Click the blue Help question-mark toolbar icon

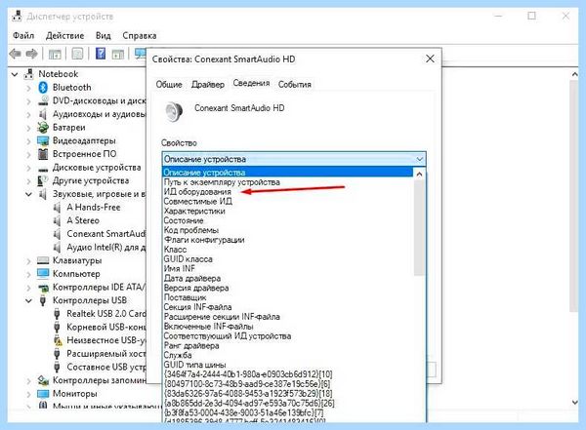pyautogui.click(x=101, y=54)
